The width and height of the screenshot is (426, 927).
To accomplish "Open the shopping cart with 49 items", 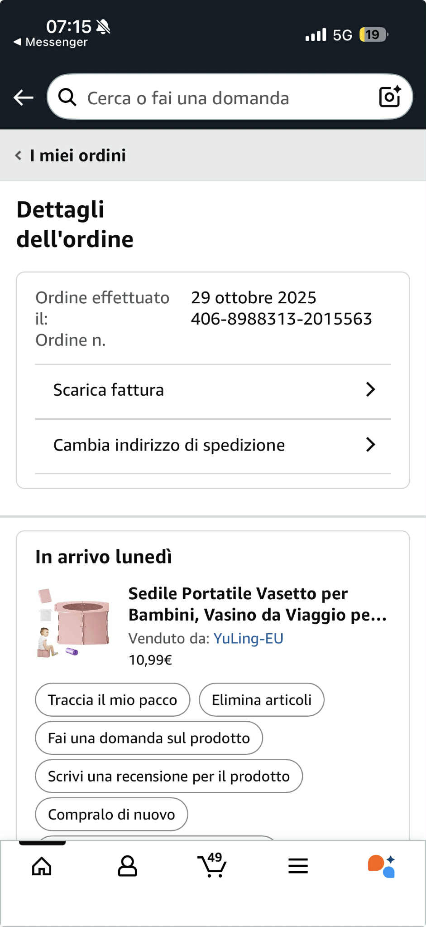I will [212, 865].
